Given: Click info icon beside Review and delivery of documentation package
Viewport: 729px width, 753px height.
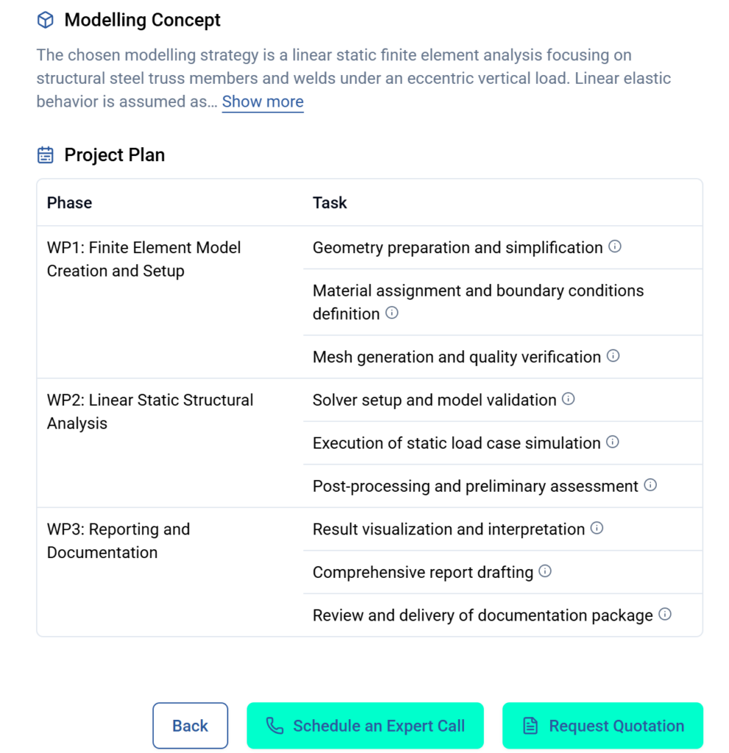Looking at the screenshot, I should 665,615.
